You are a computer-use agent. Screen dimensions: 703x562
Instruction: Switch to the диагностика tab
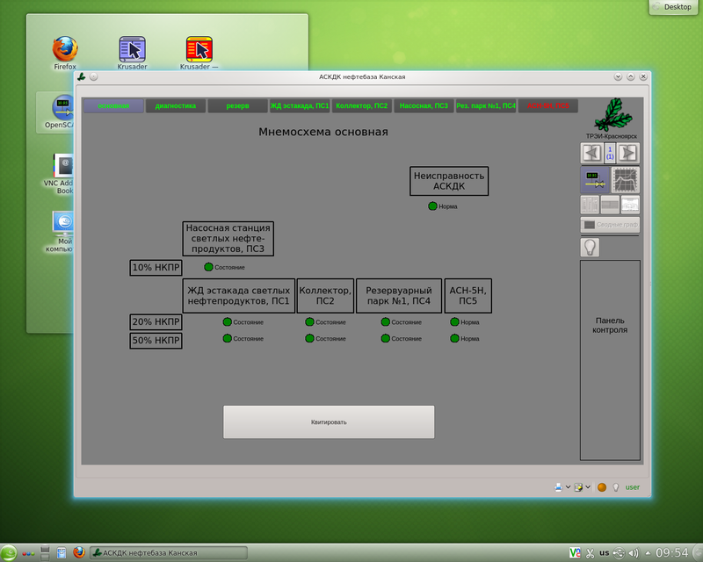[176, 106]
